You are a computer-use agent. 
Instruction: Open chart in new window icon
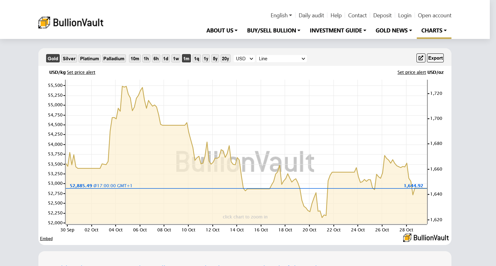[421, 58]
